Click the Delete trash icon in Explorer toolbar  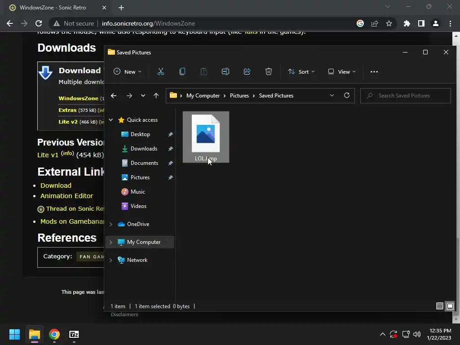[269, 71]
